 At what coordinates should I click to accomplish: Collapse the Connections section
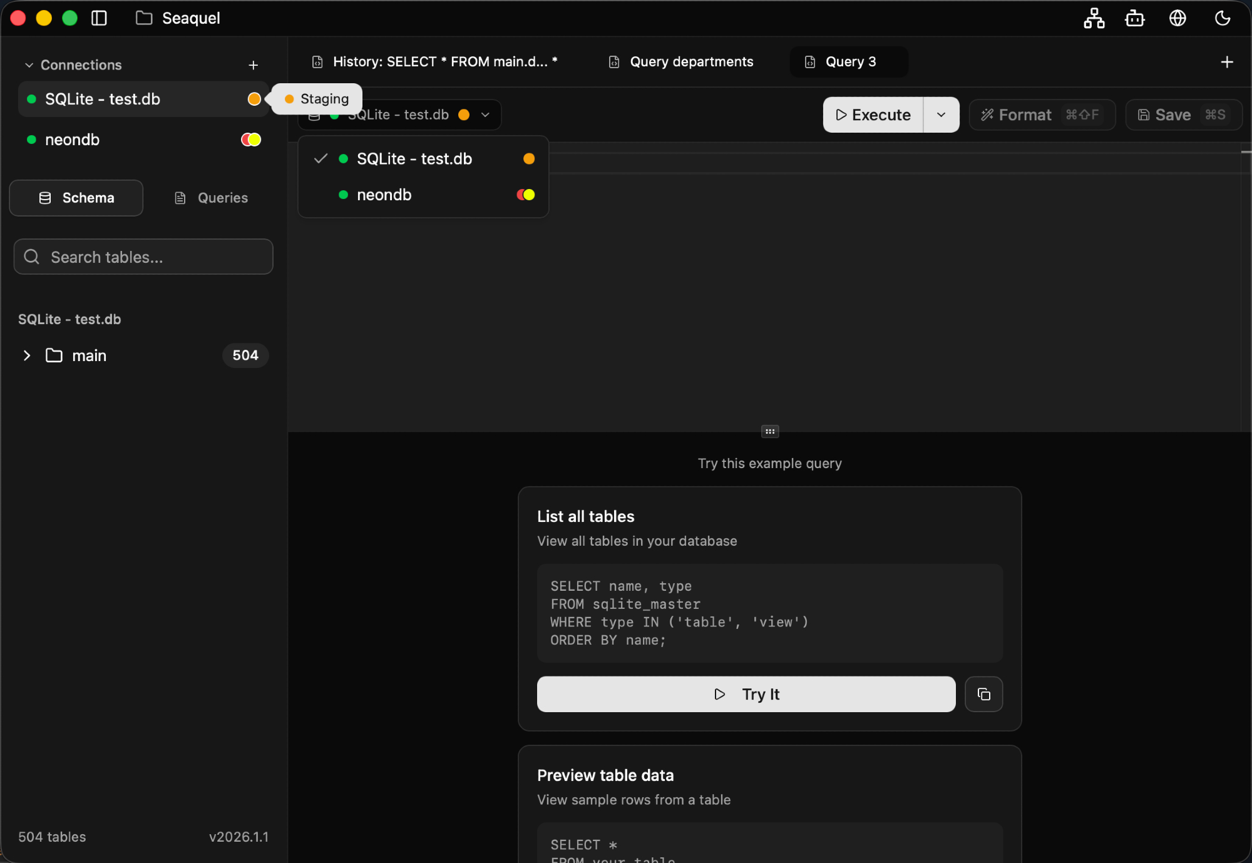coord(29,65)
